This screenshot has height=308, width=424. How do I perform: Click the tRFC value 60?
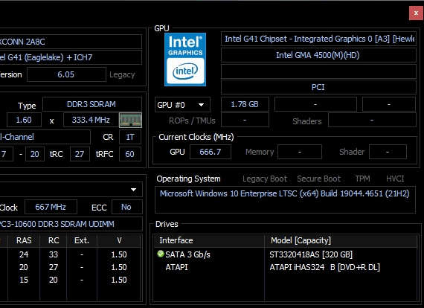[x=129, y=154]
